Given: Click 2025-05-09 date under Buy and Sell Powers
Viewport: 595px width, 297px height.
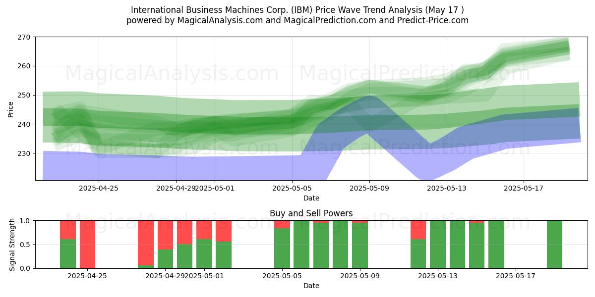Looking at the screenshot, I should (360, 276).
